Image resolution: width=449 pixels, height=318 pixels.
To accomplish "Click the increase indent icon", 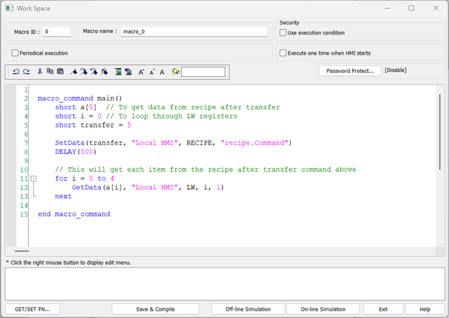I will coord(118,72).
